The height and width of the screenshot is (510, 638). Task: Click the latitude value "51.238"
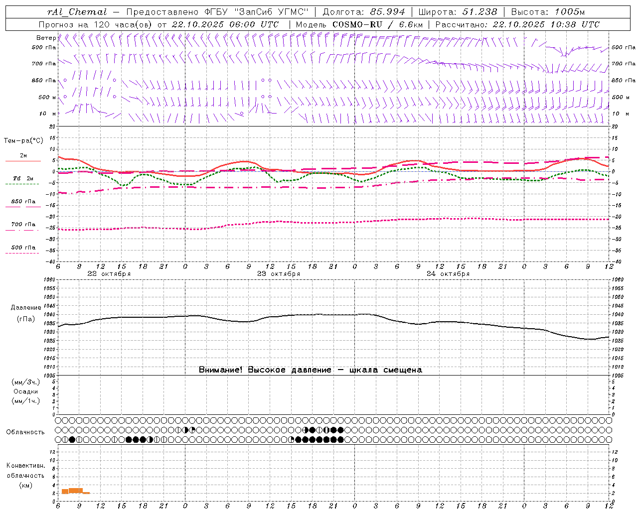point(479,12)
